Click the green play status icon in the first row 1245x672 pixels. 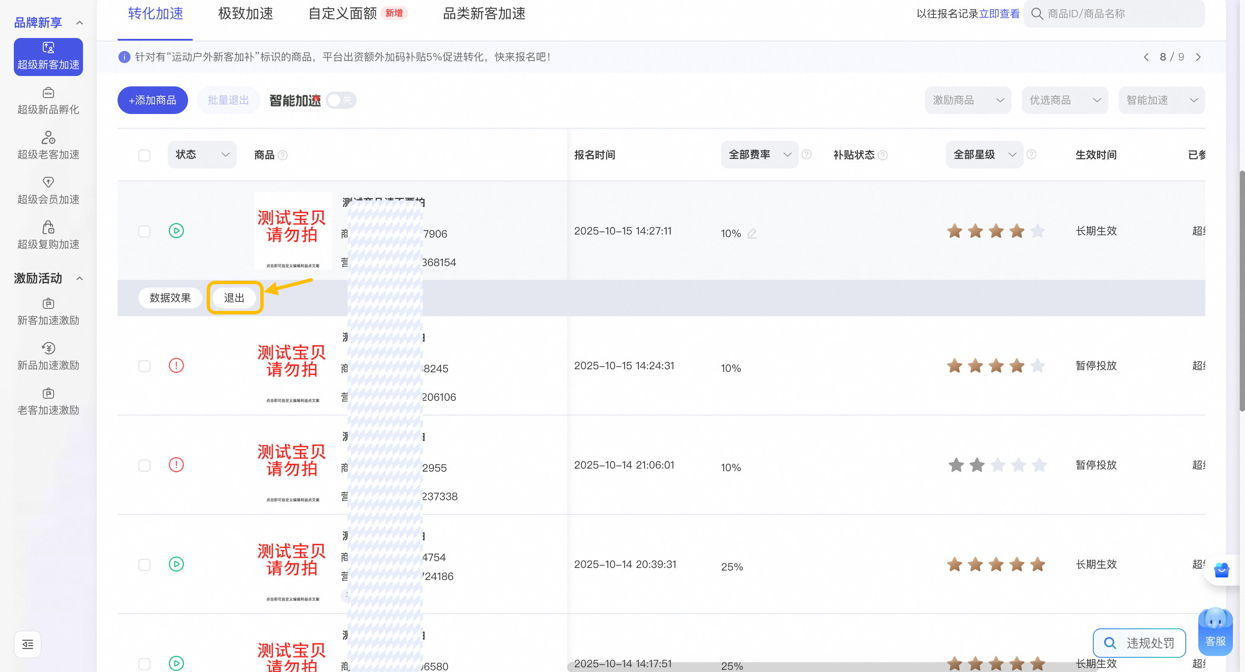[x=176, y=231]
